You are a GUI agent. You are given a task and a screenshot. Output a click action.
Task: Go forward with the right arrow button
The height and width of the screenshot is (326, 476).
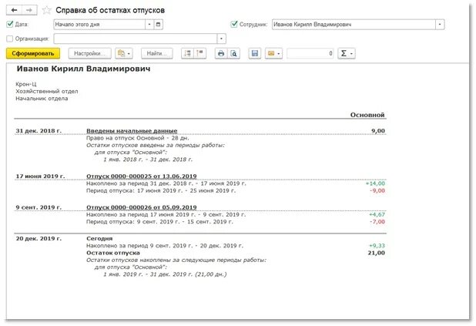pos(29,10)
